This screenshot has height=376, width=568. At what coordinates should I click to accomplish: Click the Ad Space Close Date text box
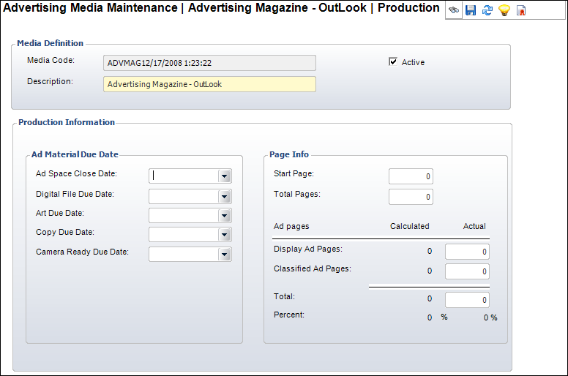184,176
